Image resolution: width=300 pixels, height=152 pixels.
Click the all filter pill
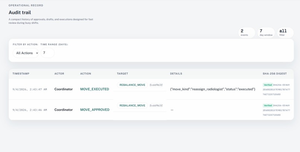pyautogui.click(x=285, y=33)
